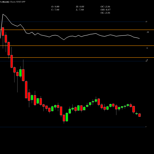This screenshot has height=154, width=154.
Task: Click the '6' price axis label
Action: 147,48
